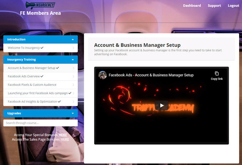Click the Upgrades section header
Image resolution: width=242 pixels, height=165 pixels.
click(x=40, y=113)
